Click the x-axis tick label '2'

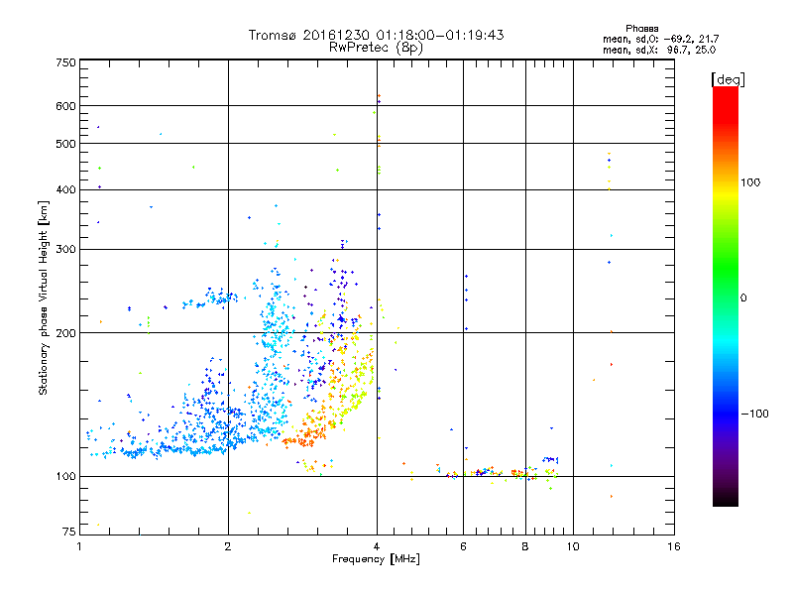coord(228,546)
